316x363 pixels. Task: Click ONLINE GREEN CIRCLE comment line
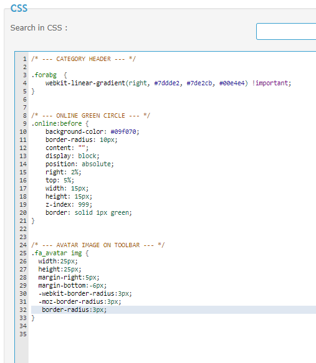point(91,116)
